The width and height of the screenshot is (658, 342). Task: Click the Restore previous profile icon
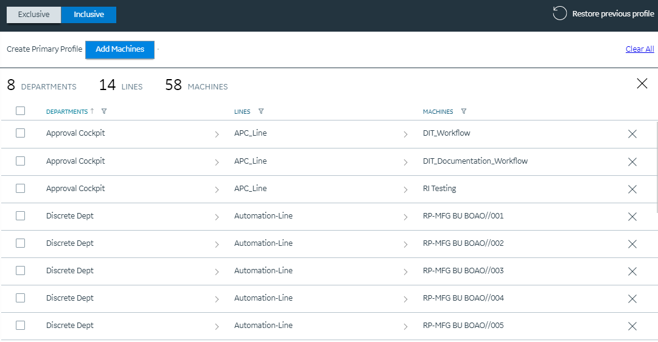click(559, 13)
